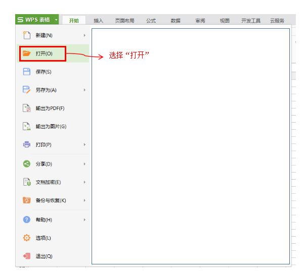Switch to the 开发工具 tab
This screenshot has height=275, width=307.
point(251,20)
